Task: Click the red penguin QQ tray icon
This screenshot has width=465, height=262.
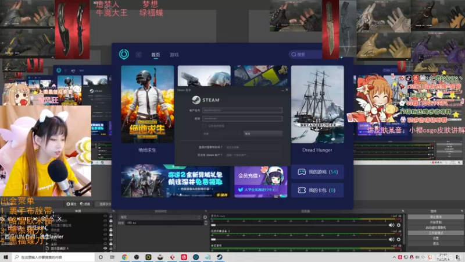Action: 412,257
